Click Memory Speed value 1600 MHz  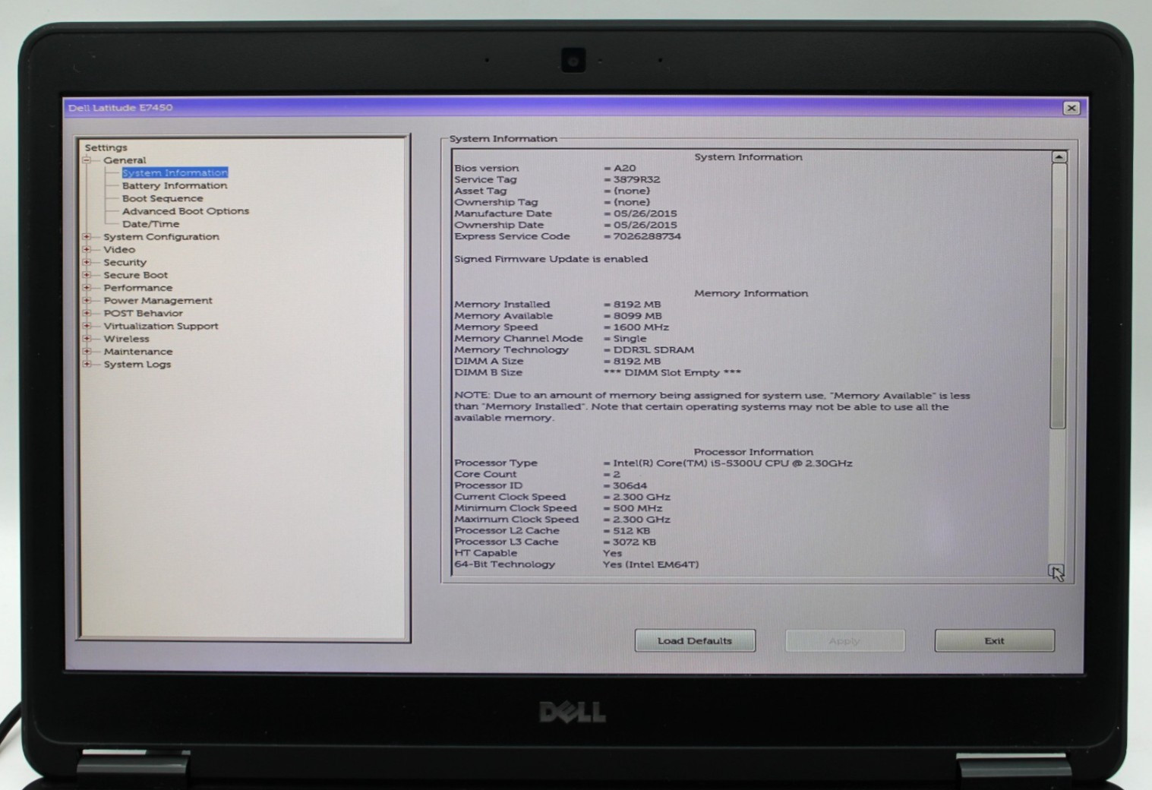[641, 327]
